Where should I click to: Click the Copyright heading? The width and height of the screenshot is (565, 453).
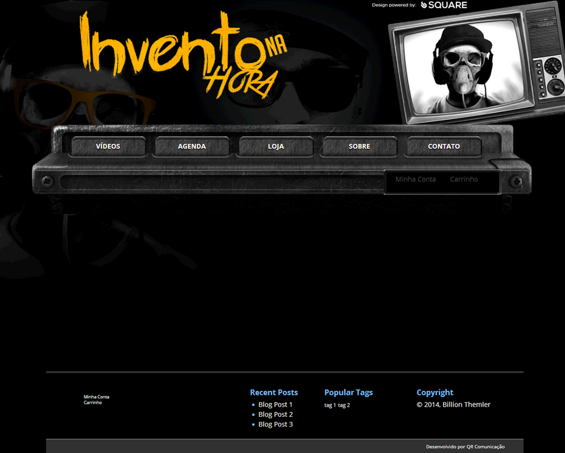pos(435,393)
